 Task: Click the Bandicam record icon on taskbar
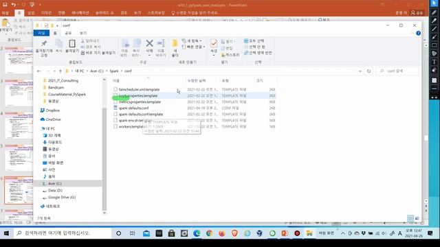click(x=297, y=233)
